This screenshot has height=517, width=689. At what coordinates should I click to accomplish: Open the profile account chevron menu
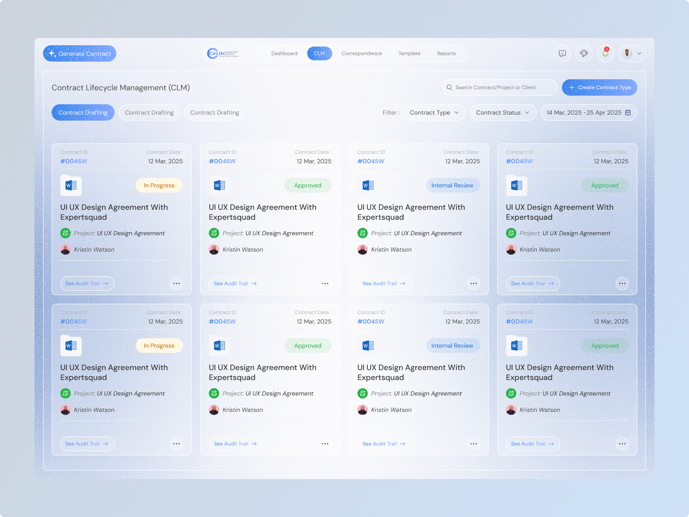coord(640,53)
